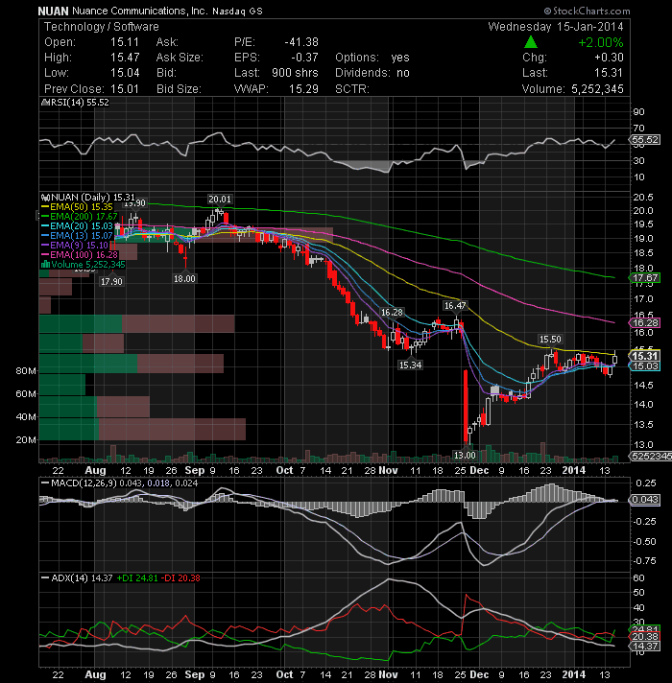The width and height of the screenshot is (672, 683).
Task: Click the 20.01 high price annotation
Action: pyautogui.click(x=220, y=200)
